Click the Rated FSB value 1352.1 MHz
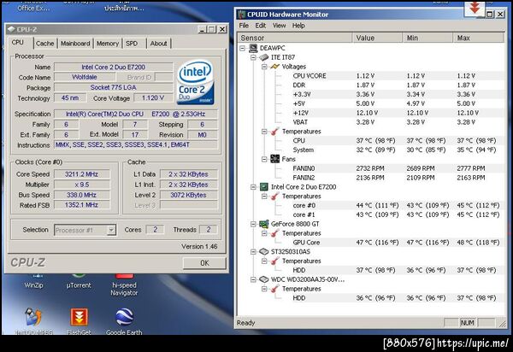Image resolution: width=513 pixels, height=352 pixels. coord(82,205)
